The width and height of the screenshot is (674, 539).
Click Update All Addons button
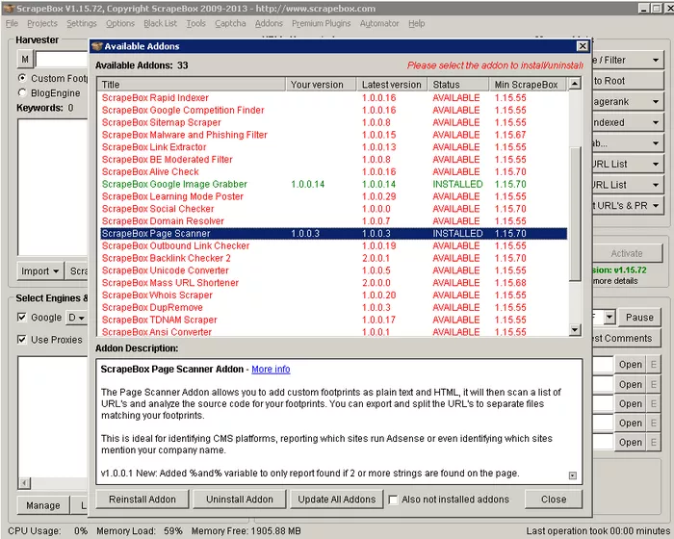(337, 500)
